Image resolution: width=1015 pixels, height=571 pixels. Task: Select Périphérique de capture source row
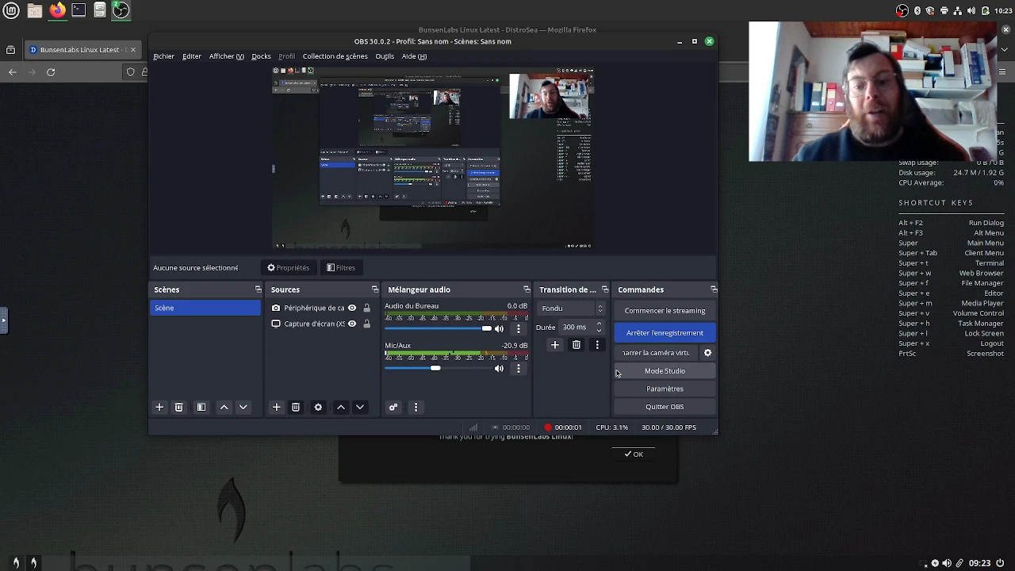tap(321, 308)
